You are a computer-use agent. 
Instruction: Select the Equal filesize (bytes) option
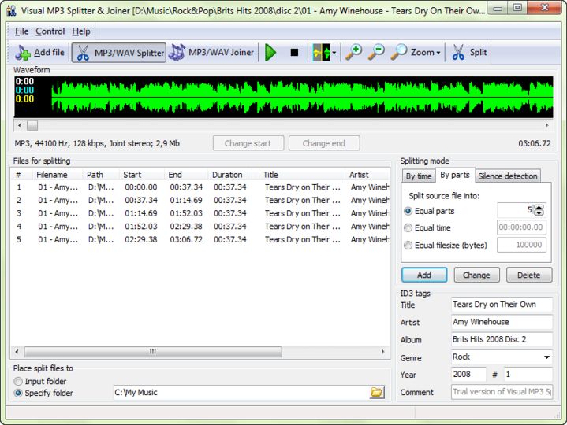(x=408, y=246)
